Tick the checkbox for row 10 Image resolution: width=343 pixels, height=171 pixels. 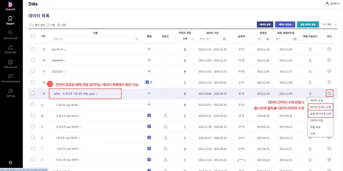33,115
